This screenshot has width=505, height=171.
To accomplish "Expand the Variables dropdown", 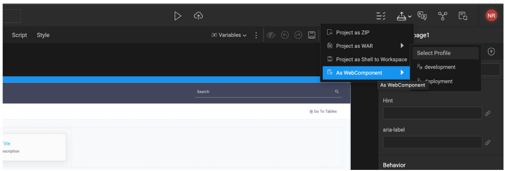I will click(x=229, y=35).
